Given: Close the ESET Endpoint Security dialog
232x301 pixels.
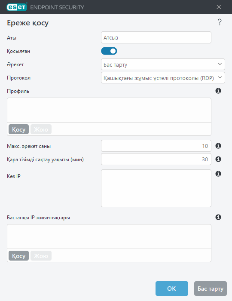Looking at the screenshot, I should click(219, 7).
